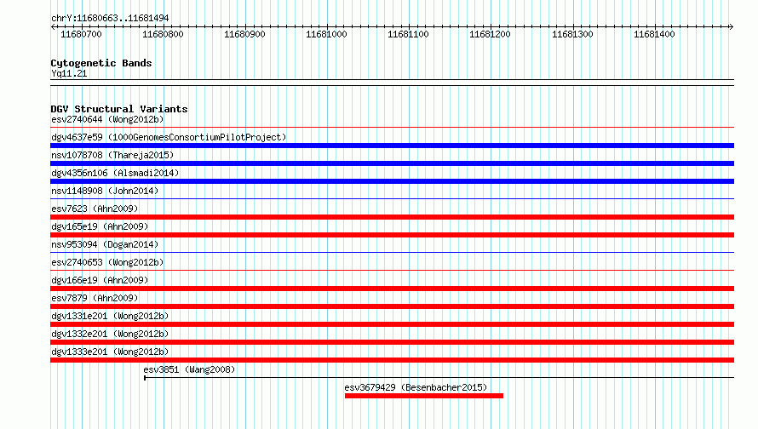Screen dimensions: 758x429
Task: Click ruler position 11681200
Action: click(490, 34)
